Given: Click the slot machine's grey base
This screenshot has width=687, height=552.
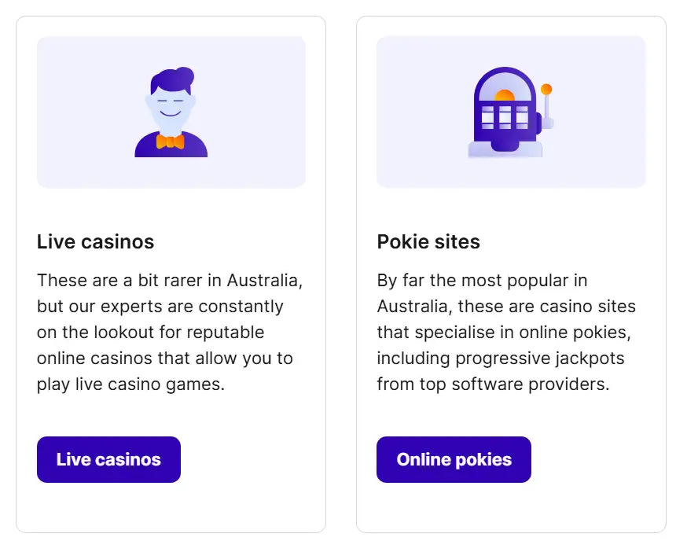Looking at the screenshot, I should pos(479,149).
